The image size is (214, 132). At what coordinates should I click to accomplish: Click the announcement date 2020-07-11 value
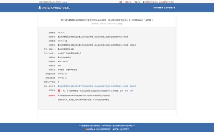click(x=62, y=78)
